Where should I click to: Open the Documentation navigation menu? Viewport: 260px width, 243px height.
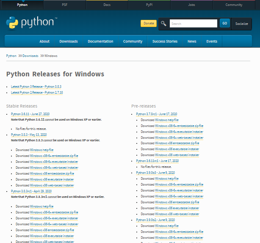pyautogui.click(x=100, y=41)
